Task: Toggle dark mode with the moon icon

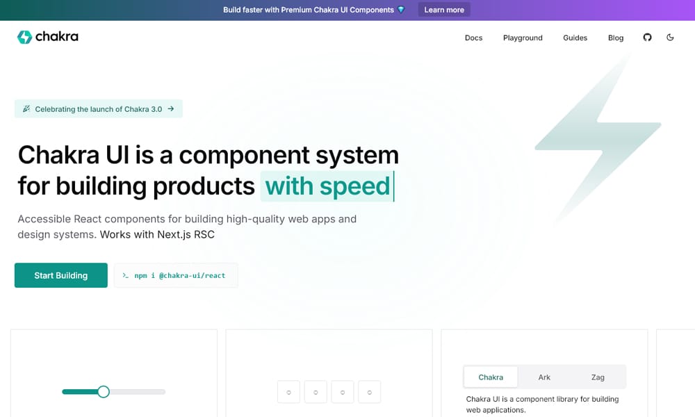Action: pos(671,38)
